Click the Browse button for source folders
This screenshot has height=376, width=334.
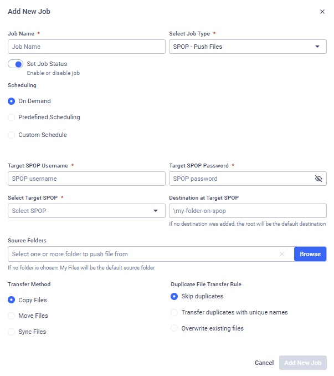[310, 254]
